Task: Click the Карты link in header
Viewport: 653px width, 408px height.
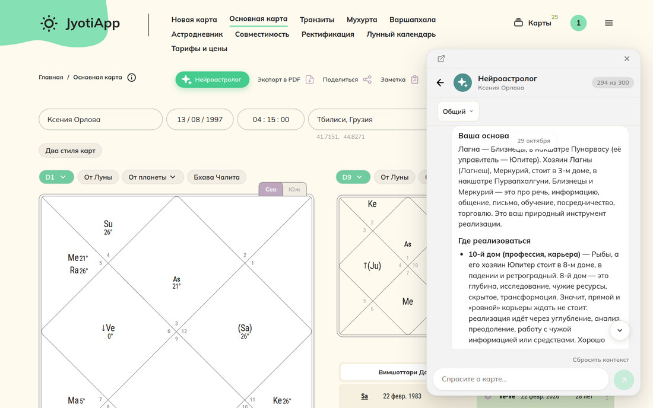Action: tap(539, 23)
